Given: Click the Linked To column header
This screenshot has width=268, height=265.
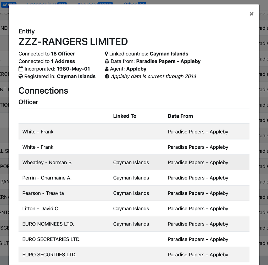Looking at the screenshot, I should (x=125, y=116).
